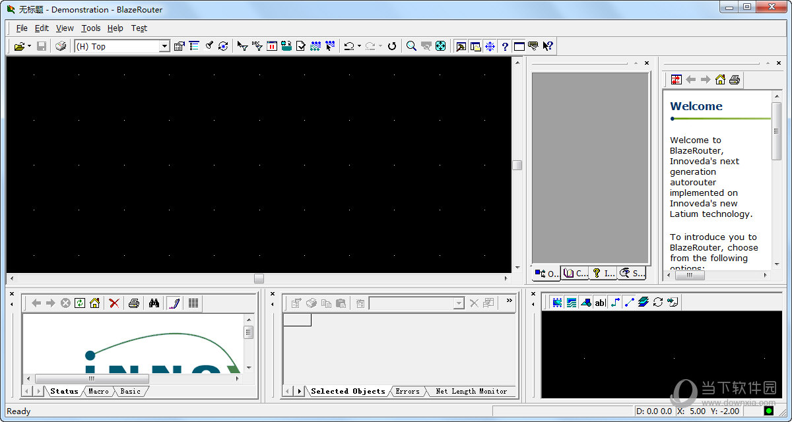Click the workspace horizontal scrollbar thumb
The image size is (792, 422).
(259, 278)
